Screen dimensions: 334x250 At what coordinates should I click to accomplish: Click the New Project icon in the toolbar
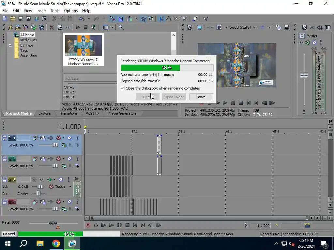[x=5, y=19]
